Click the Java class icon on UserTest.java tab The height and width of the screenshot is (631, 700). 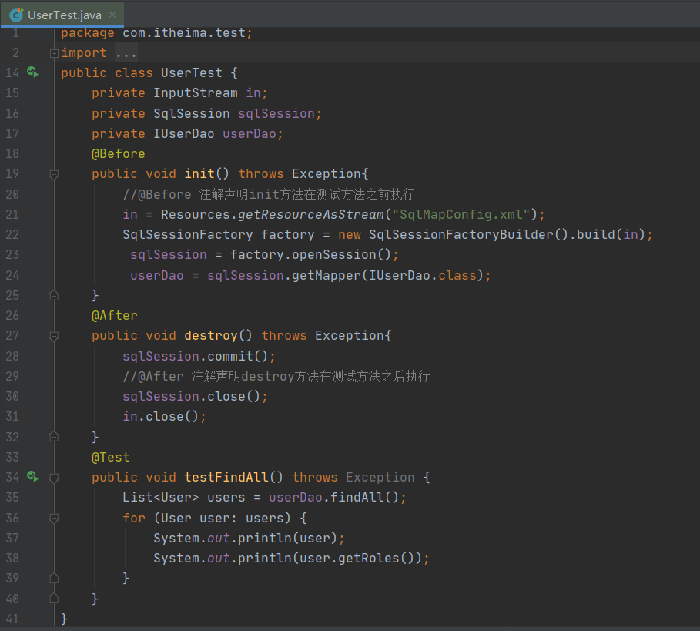click(16, 15)
